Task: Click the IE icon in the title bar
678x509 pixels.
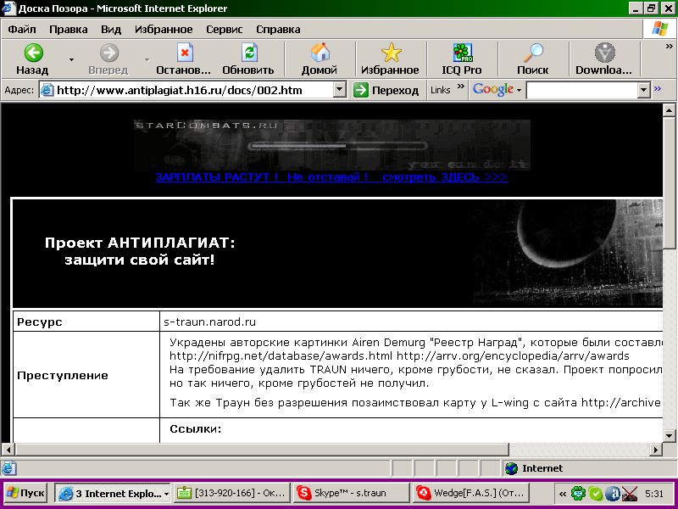Action: pyautogui.click(x=8, y=8)
